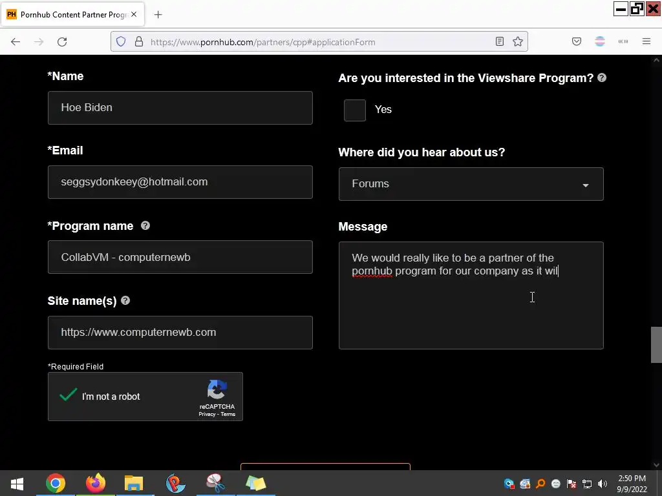Show Site name(s) help tooltip
This screenshot has width=662, height=496.
click(125, 300)
